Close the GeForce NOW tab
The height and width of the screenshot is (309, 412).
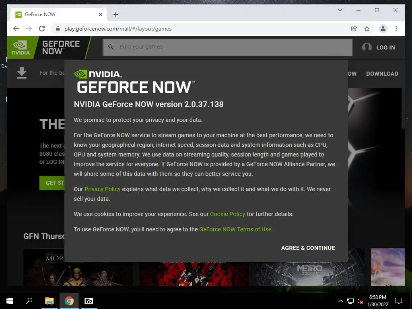pyautogui.click(x=100, y=14)
